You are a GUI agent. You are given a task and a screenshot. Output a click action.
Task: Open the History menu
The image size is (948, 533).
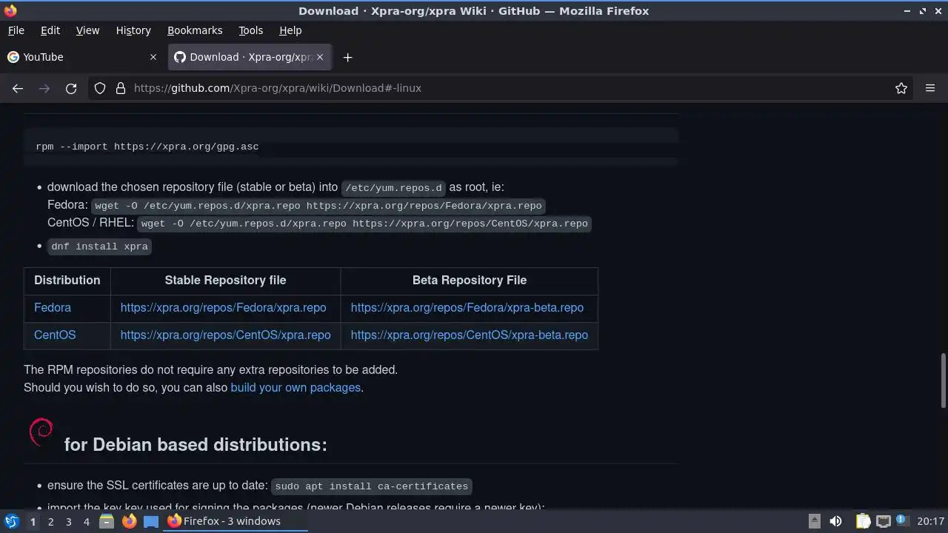click(133, 30)
